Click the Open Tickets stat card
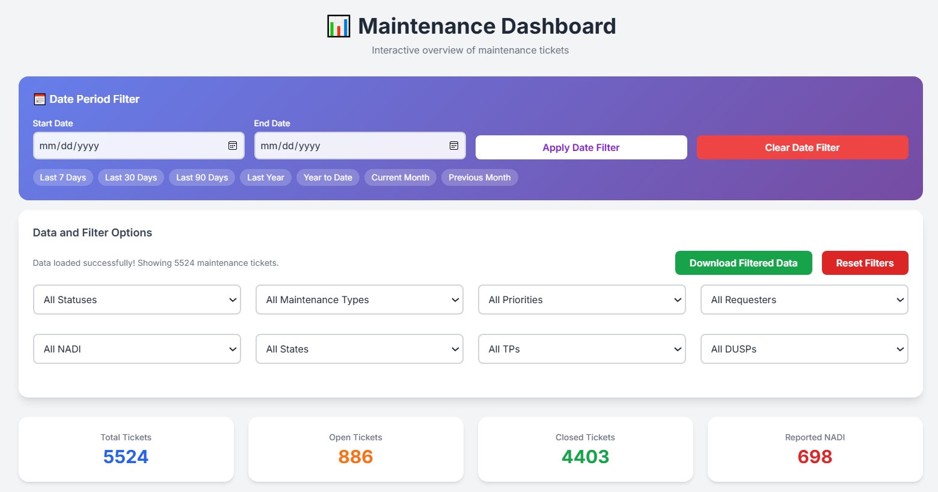938x492 pixels. coord(355,449)
